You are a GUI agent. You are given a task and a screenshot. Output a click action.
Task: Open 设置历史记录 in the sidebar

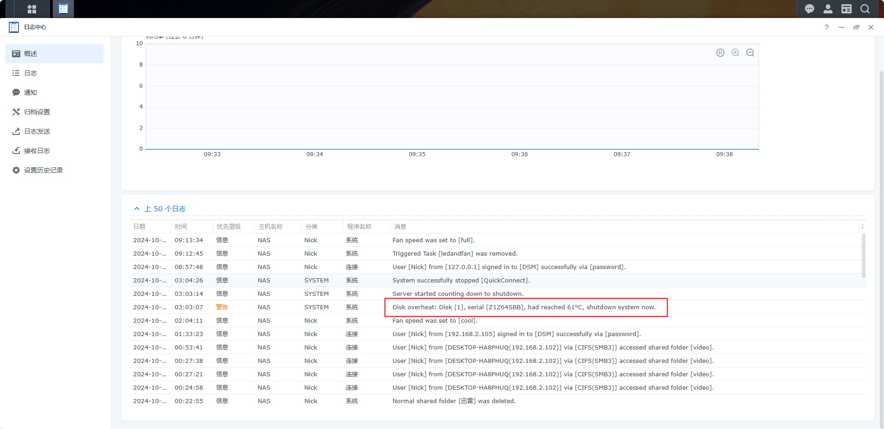55,170
